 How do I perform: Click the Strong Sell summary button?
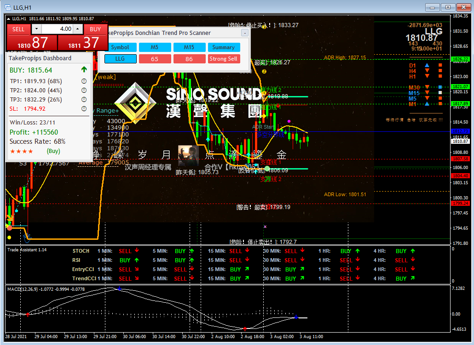pyautogui.click(x=224, y=59)
